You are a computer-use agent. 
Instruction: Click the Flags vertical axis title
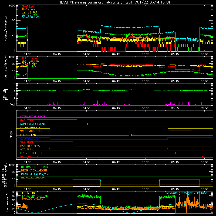[11, 135]
